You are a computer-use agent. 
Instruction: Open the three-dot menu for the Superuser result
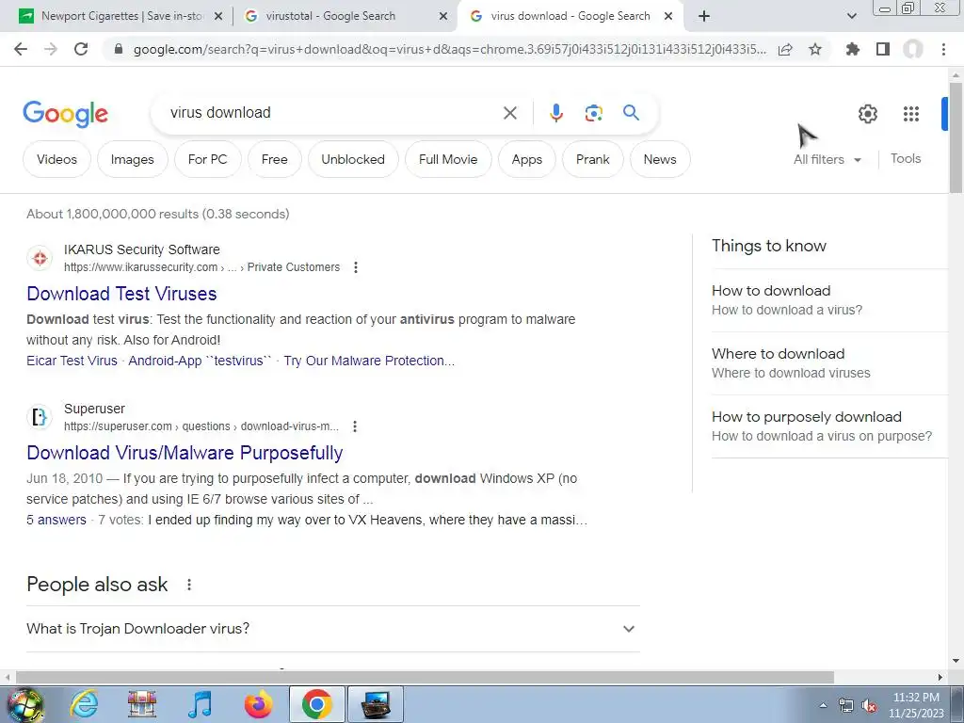click(355, 426)
